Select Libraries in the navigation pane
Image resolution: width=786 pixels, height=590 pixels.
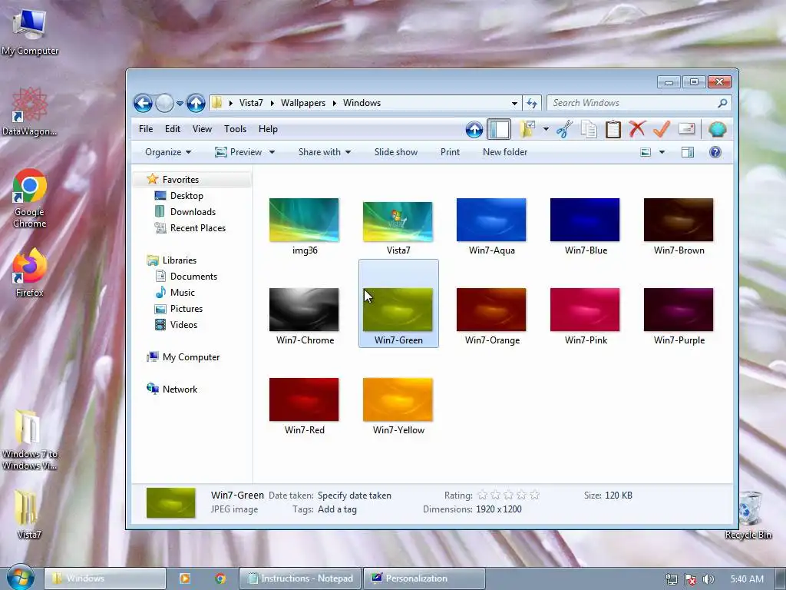[179, 260]
